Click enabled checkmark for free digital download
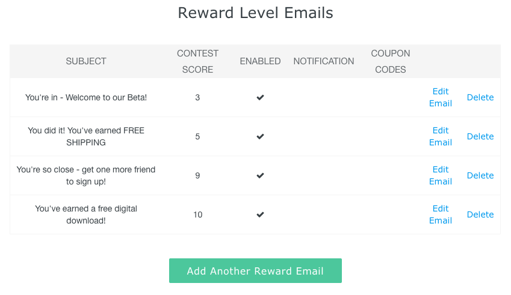The image size is (511, 295). coord(260,214)
